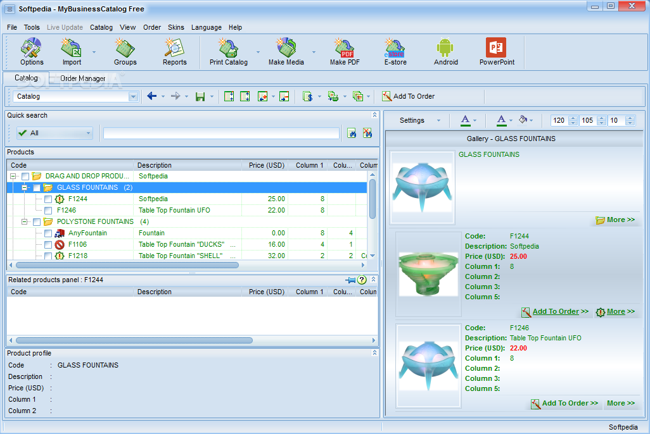650x434 pixels.
Task: Switch to the Order Manager tab
Action: pyautogui.click(x=83, y=78)
